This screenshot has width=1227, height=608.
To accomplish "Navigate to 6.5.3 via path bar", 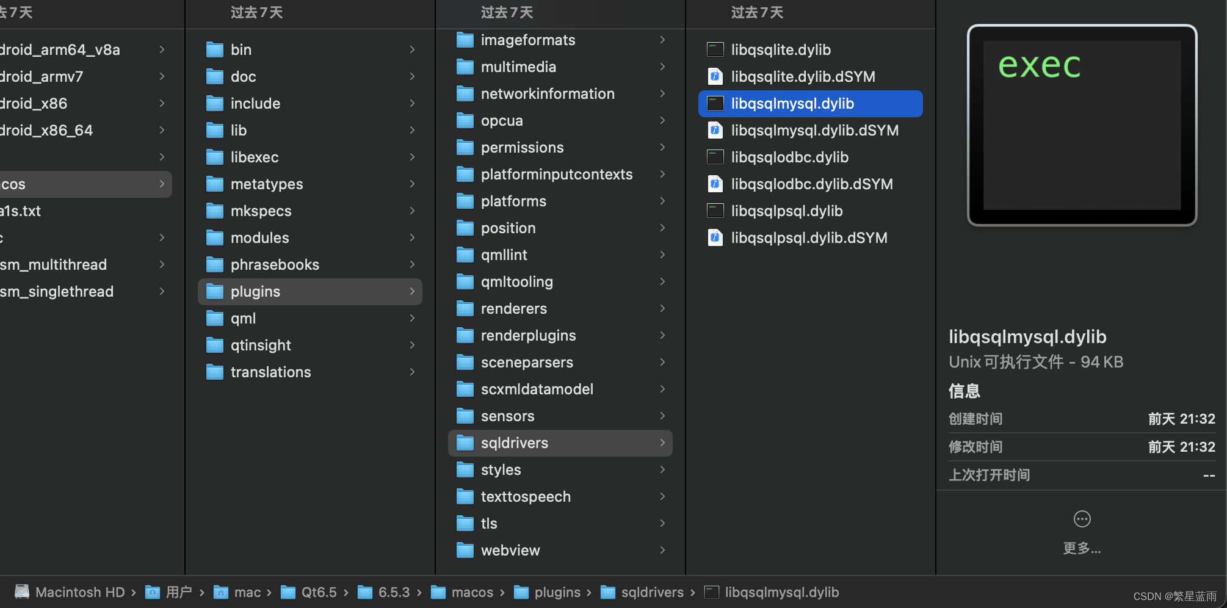I will click(393, 592).
